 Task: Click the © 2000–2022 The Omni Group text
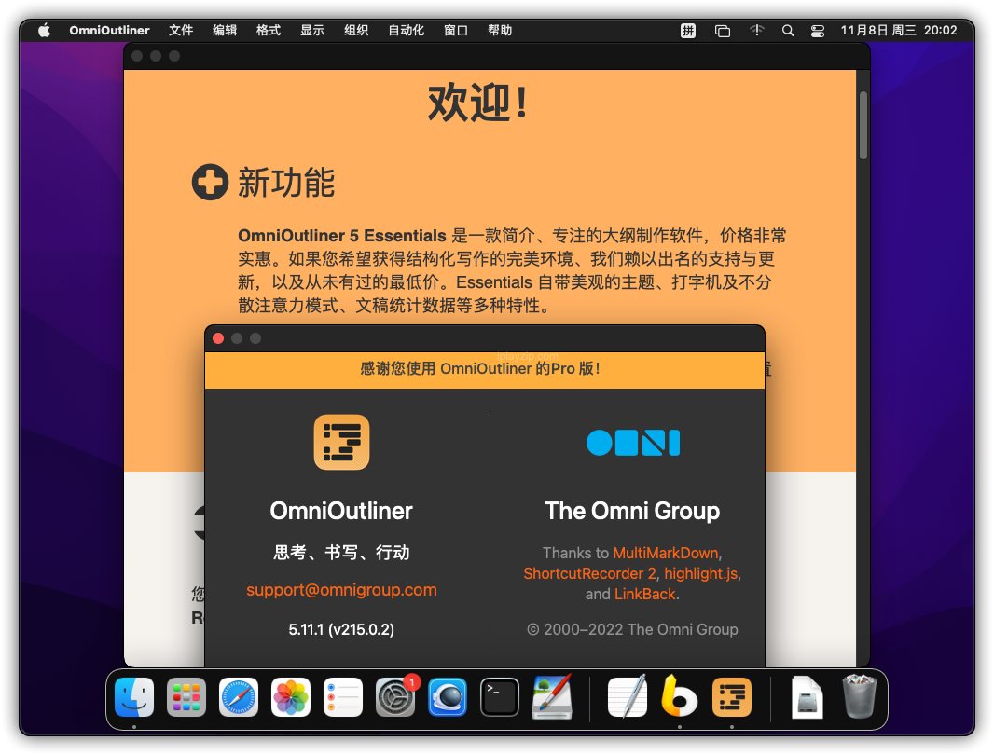point(632,629)
